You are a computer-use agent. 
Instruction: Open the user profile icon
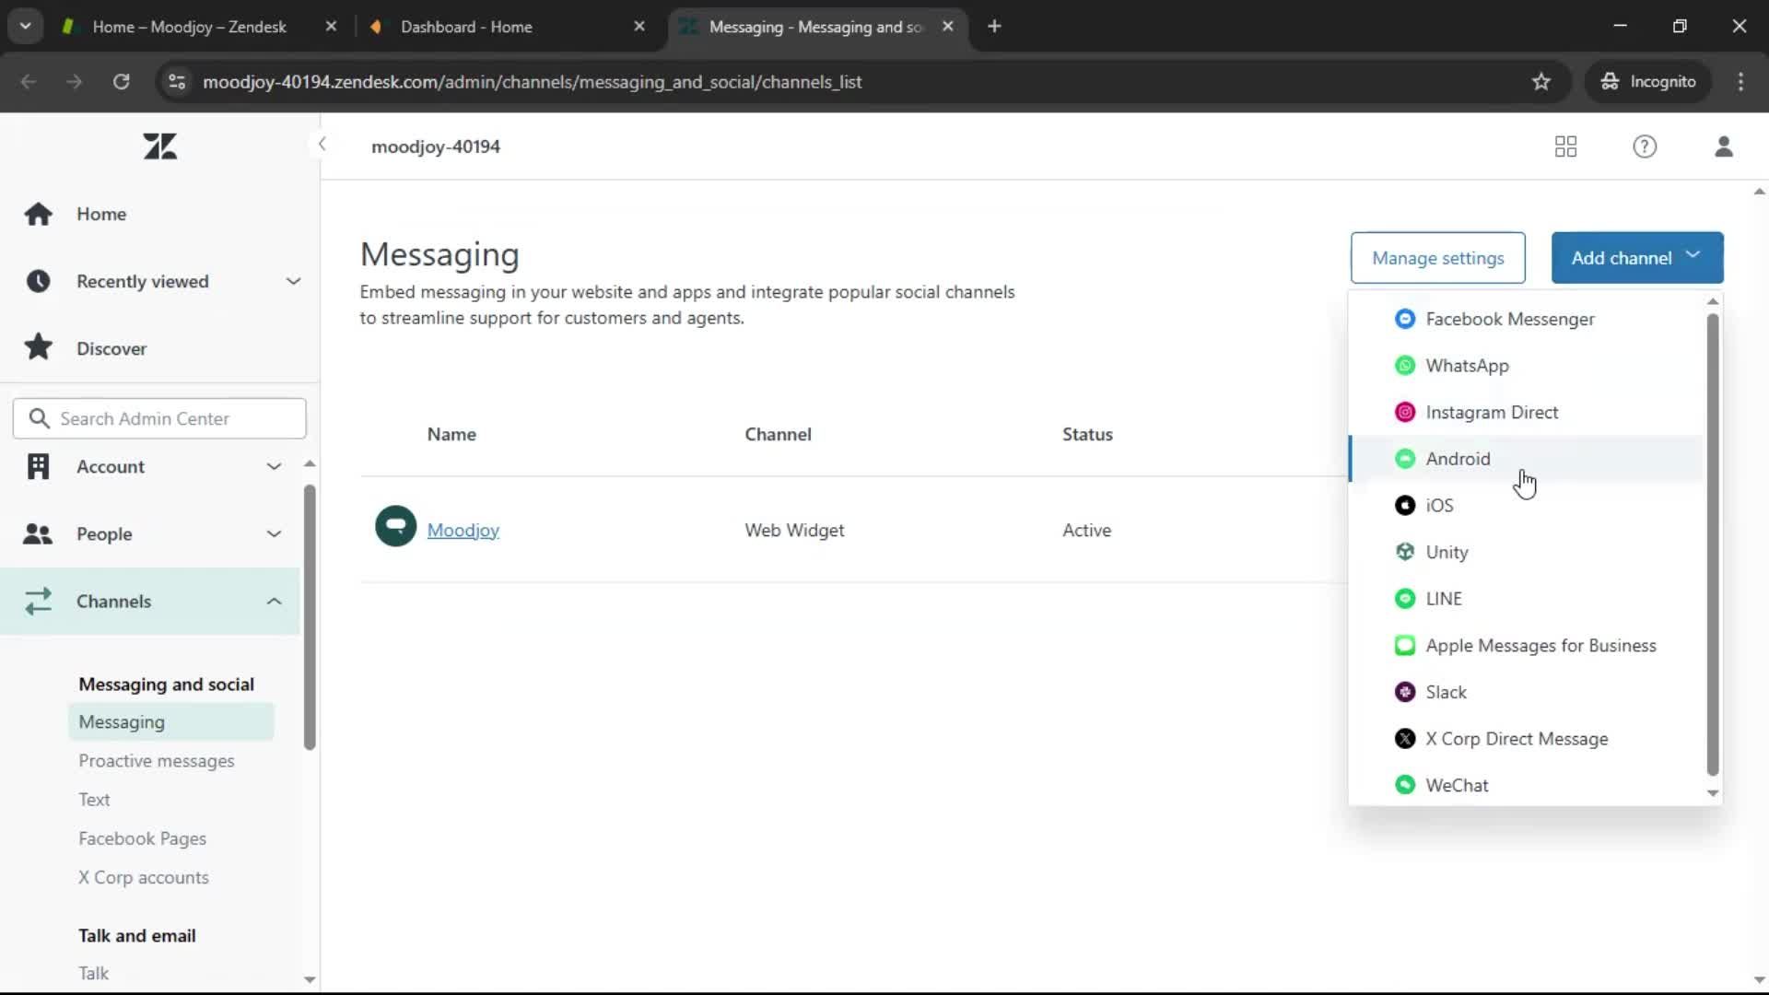(1724, 146)
